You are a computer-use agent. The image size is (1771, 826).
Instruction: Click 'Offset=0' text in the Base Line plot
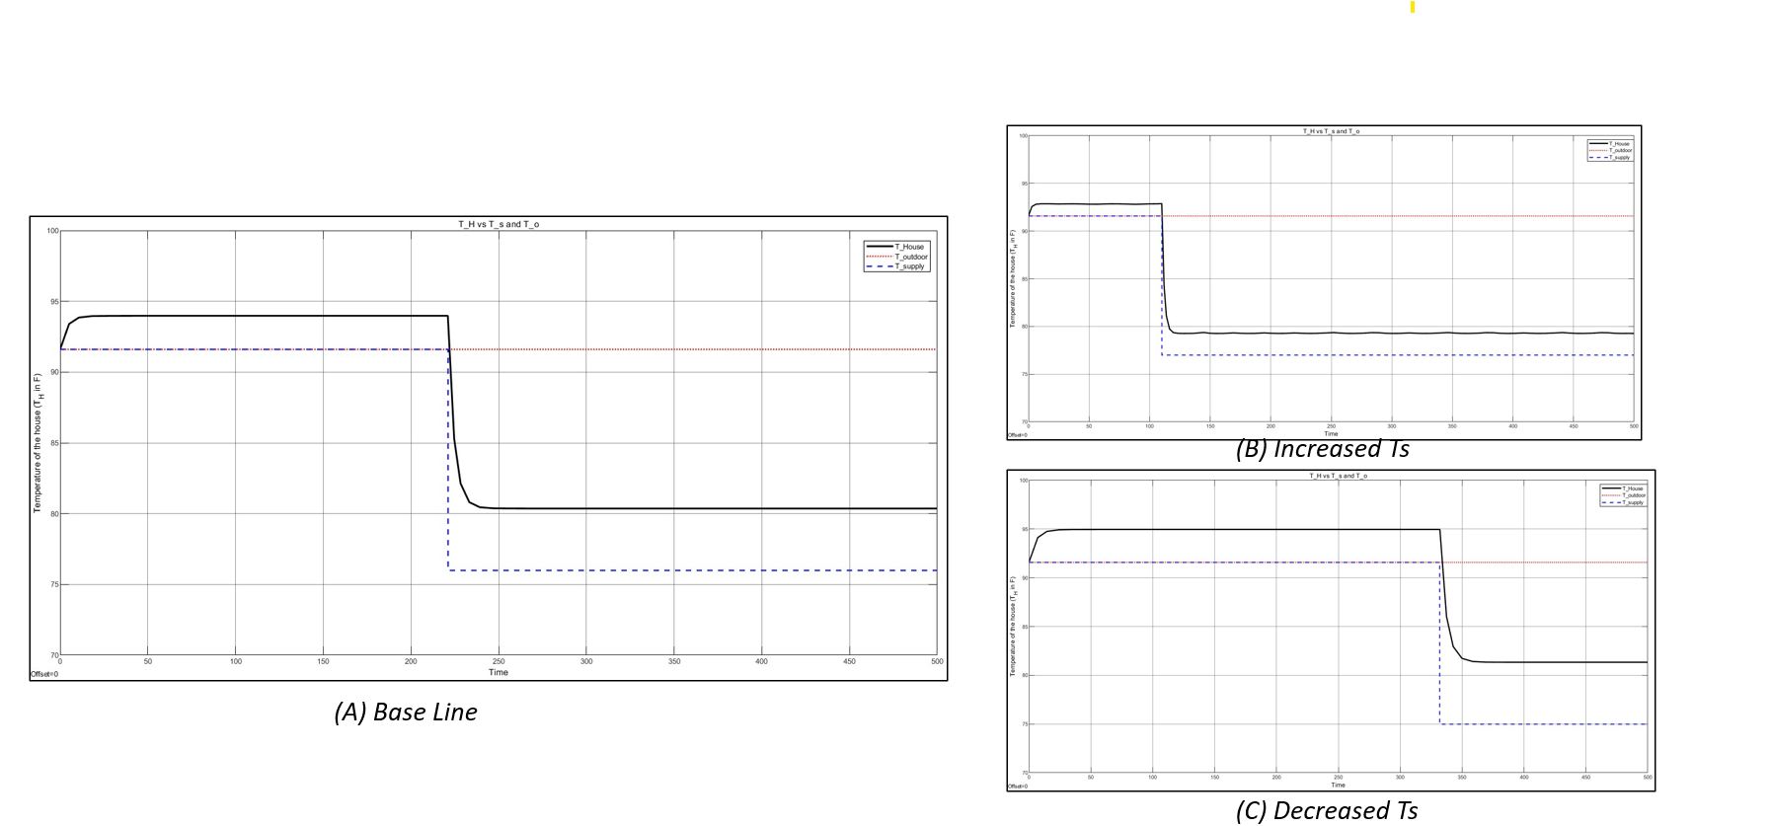pyautogui.click(x=44, y=675)
